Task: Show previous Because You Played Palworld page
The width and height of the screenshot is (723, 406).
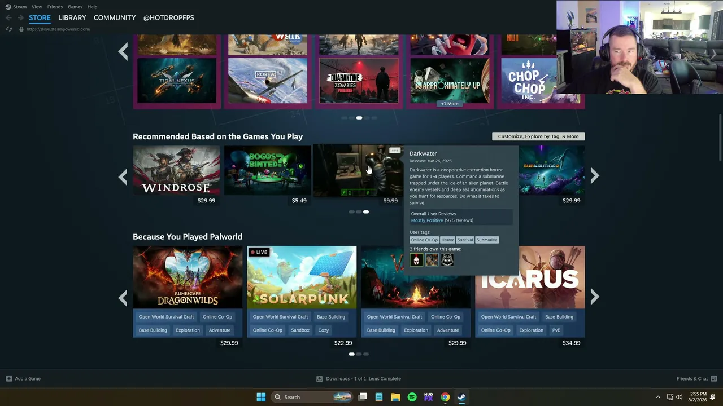Action: coord(123,297)
